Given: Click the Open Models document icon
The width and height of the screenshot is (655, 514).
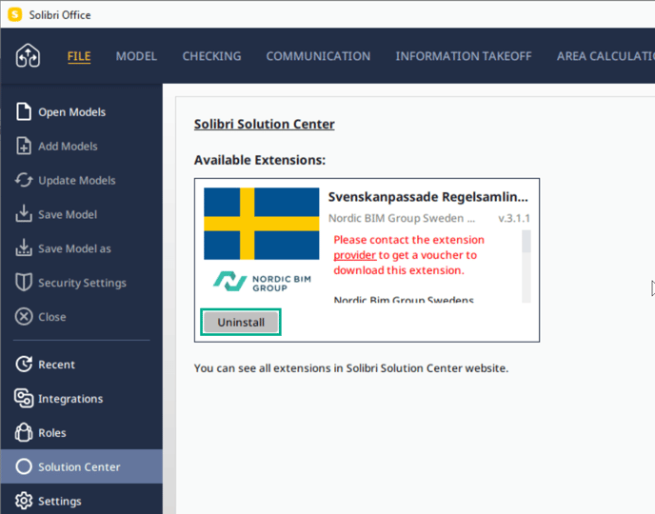Looking at the screenshot, I should point(24,112).
